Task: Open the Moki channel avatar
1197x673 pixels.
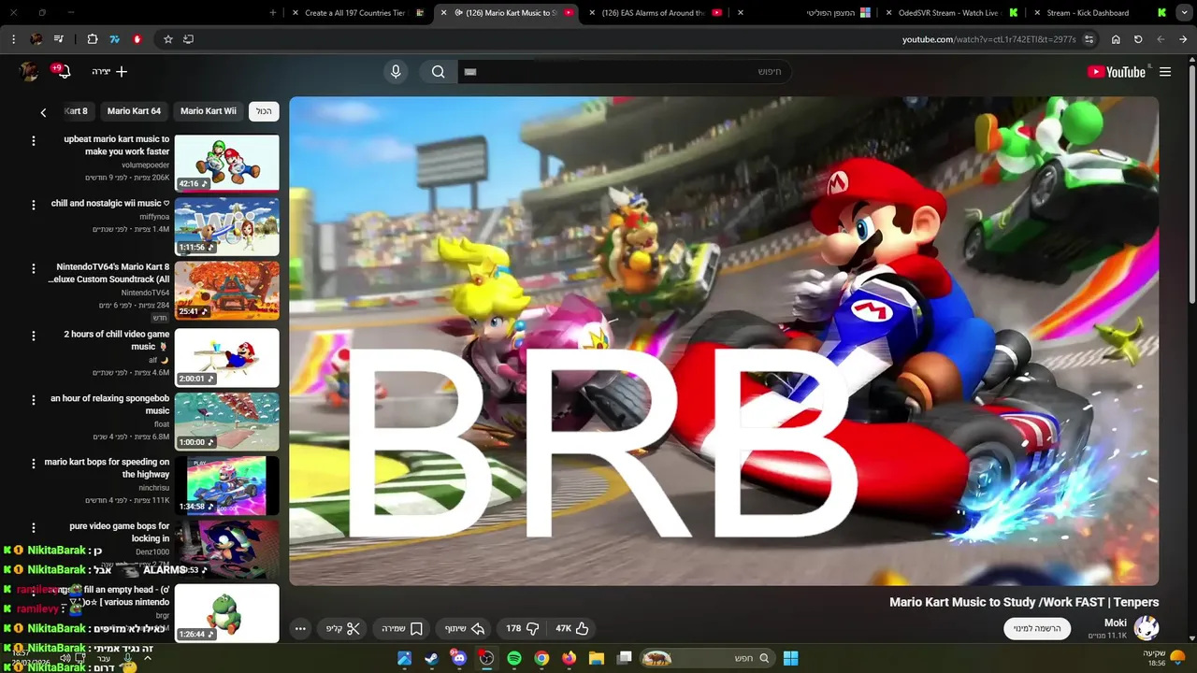Action: (x=1147, y=628)
